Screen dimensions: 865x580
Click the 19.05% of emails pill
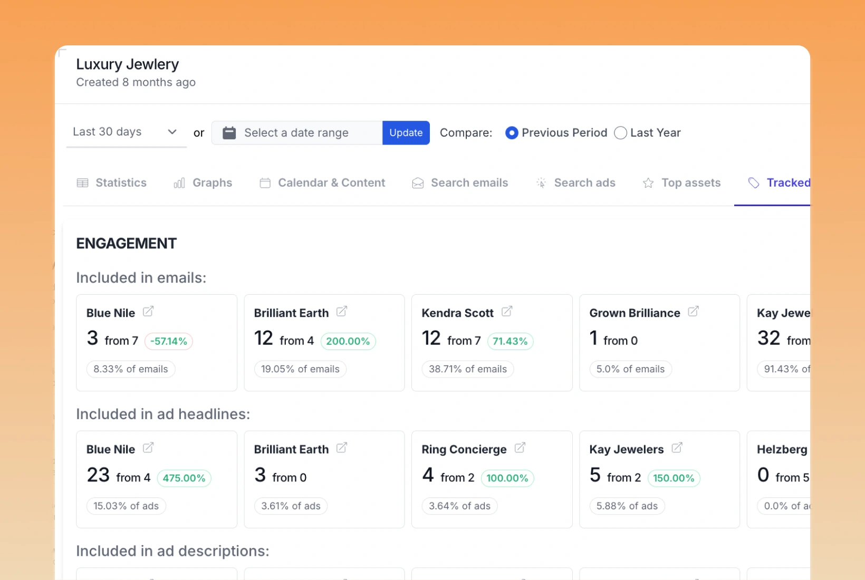click(x=300, y=369)
